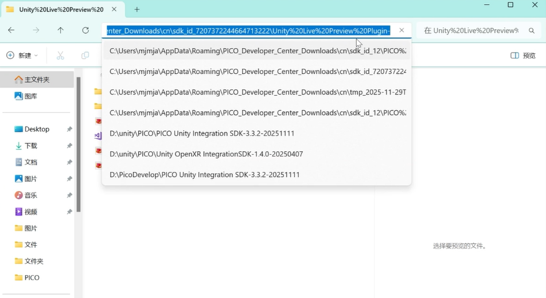Screen dimensions: 546x298
Task: Click the Cut scissors icon
Action: [60, 56]
